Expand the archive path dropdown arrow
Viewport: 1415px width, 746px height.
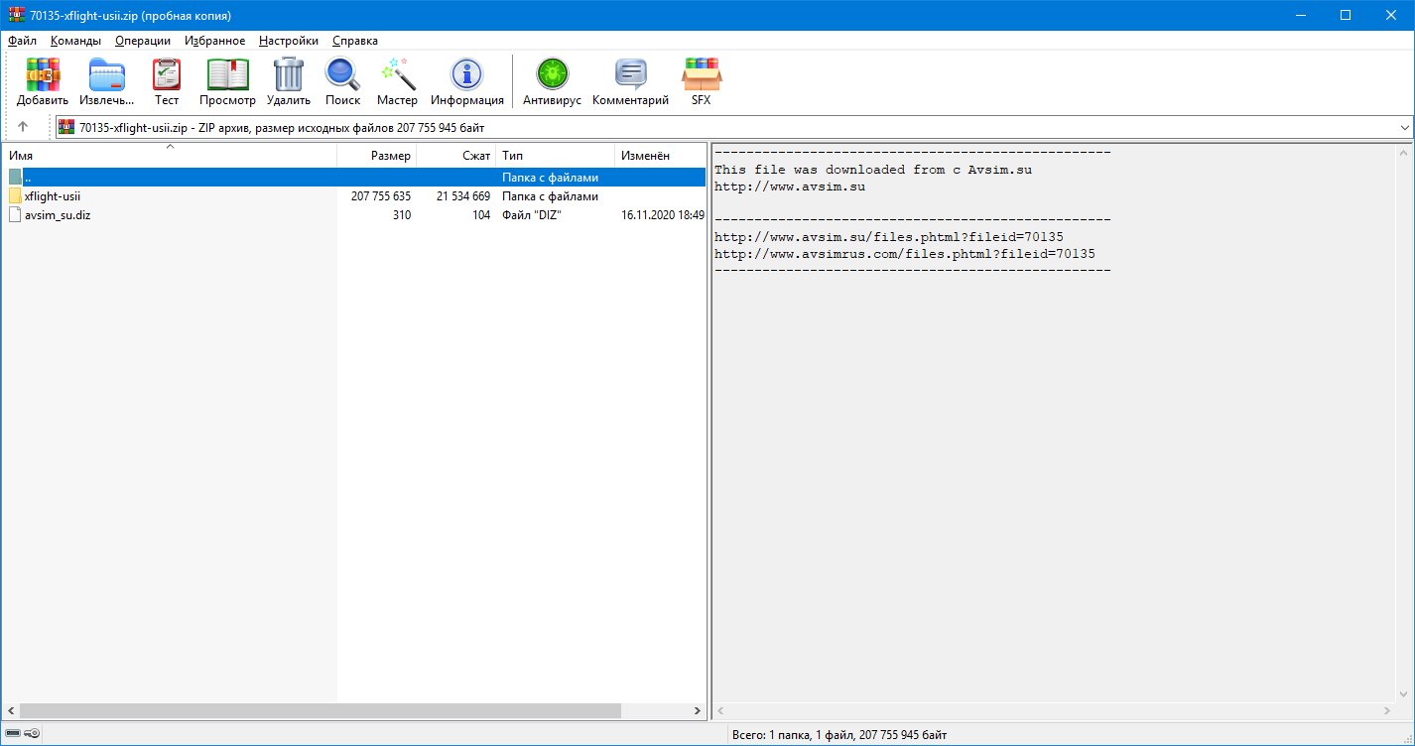1404,127
